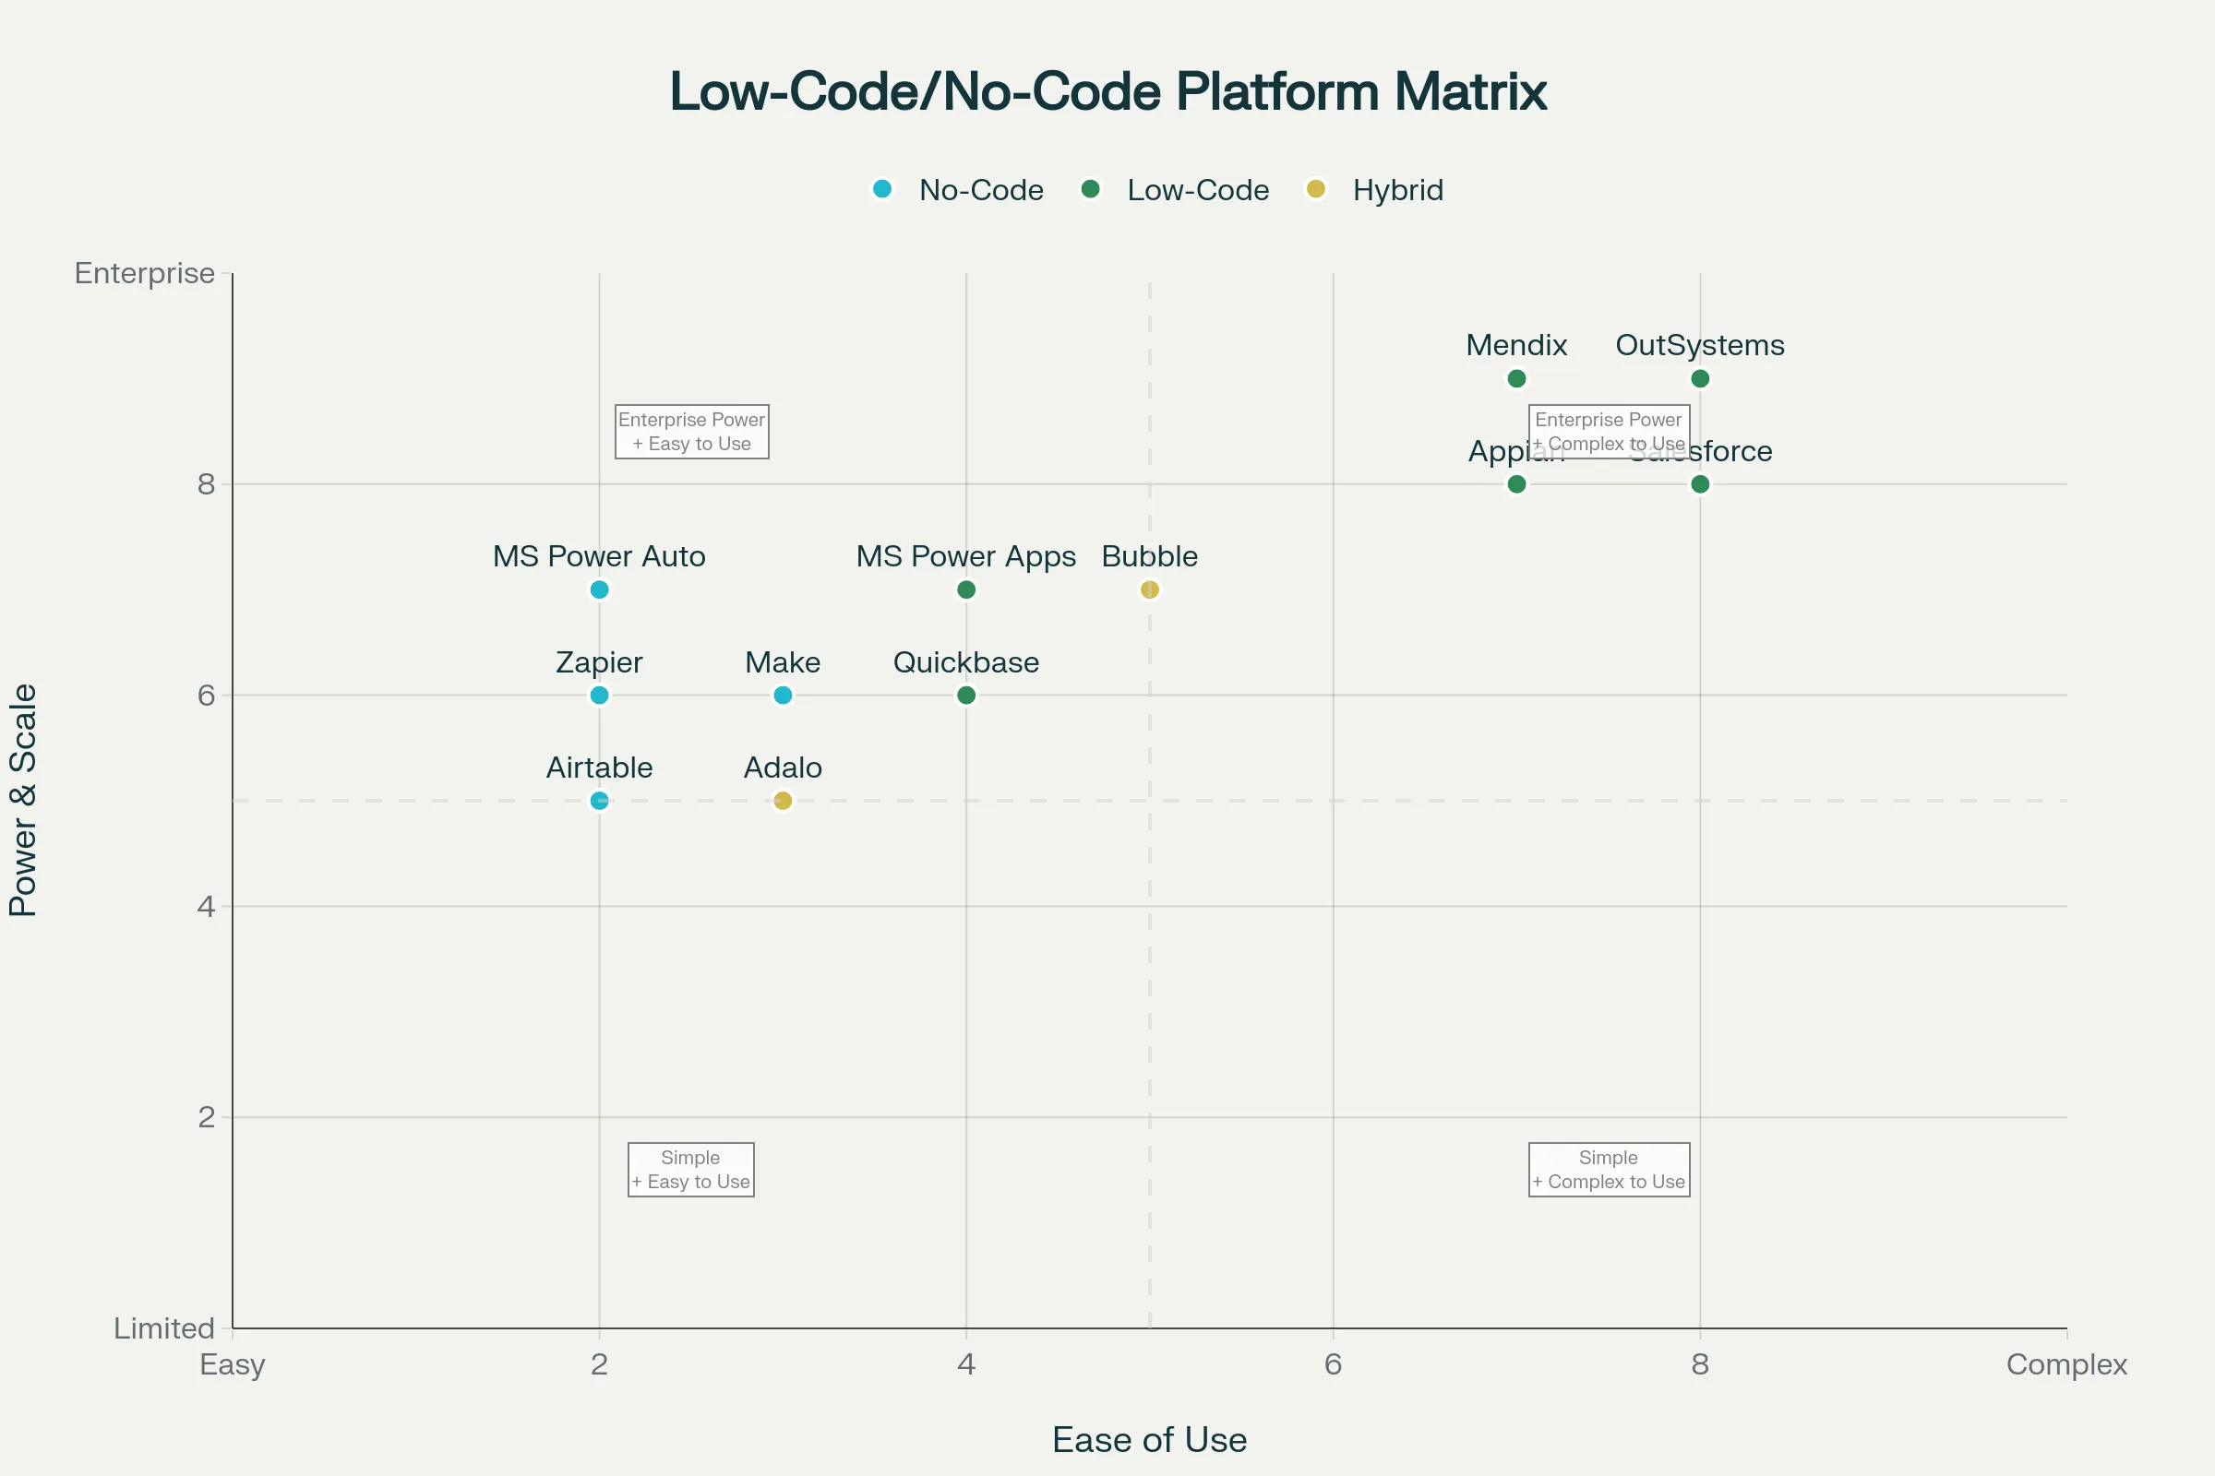Screen dimensions: 2215x1476
Task: Click the Enterprise Power + Complex to Use box
Action: (1609, 431)
